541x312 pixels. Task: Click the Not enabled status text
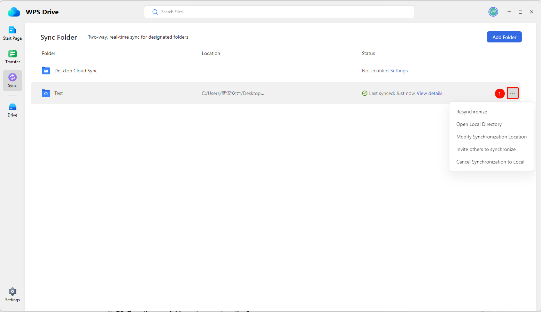point(375,71)
